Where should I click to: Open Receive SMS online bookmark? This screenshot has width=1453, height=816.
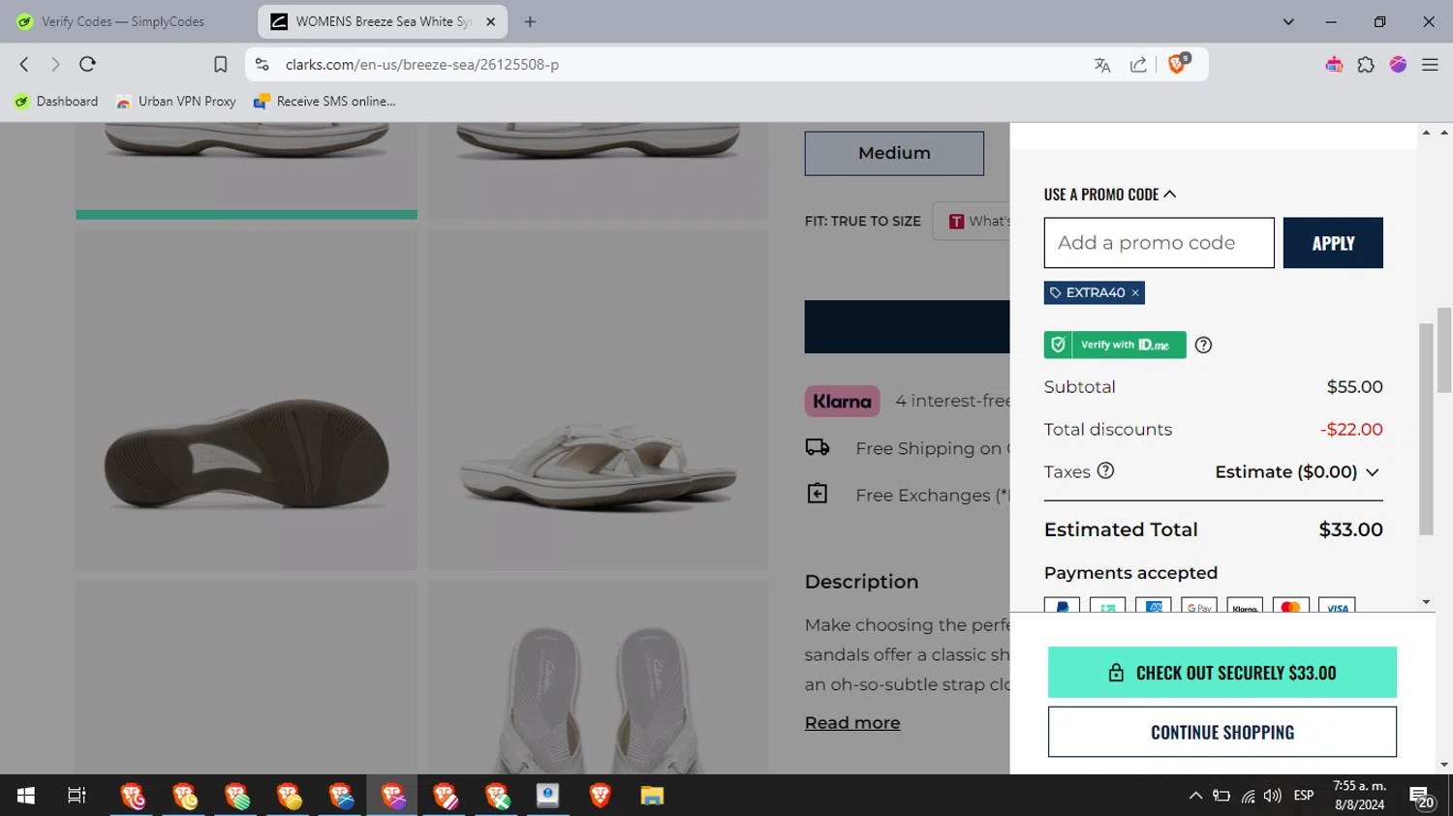tap(325, 101)
